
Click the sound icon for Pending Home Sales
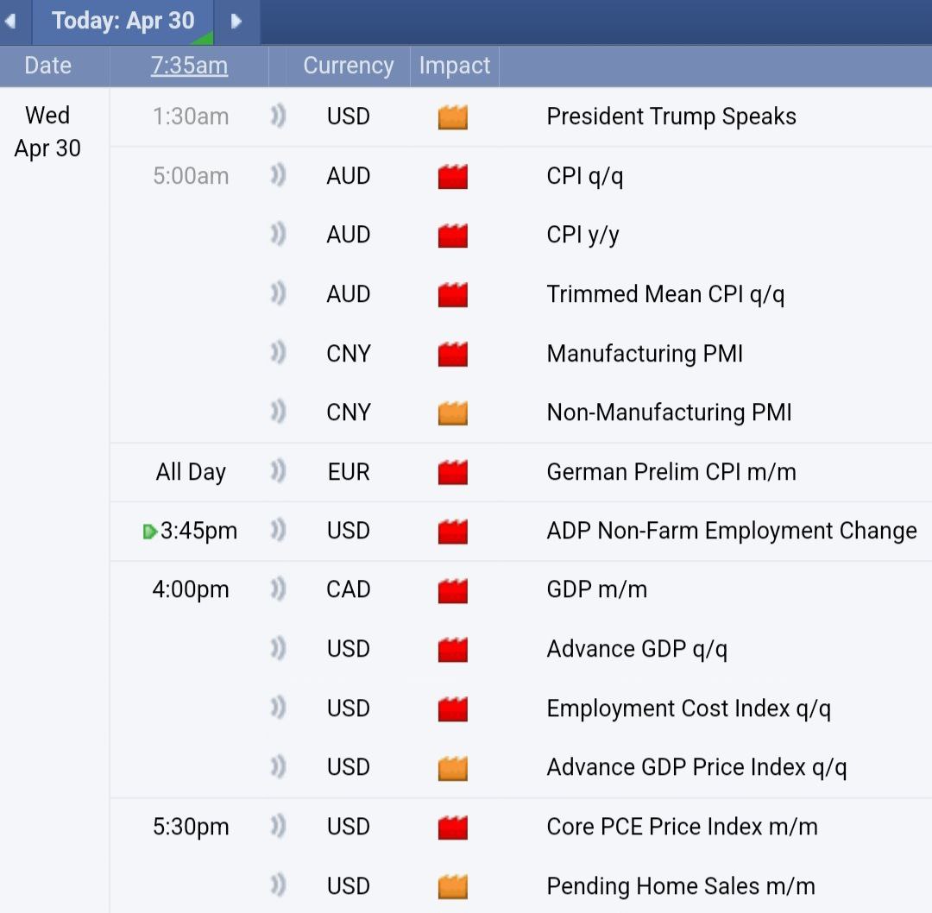click(x=278, y=885)
